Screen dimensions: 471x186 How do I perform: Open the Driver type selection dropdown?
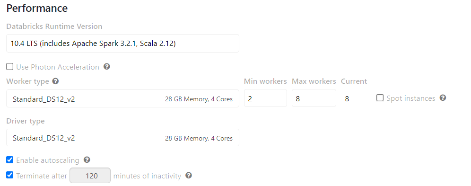pos(122,138)
